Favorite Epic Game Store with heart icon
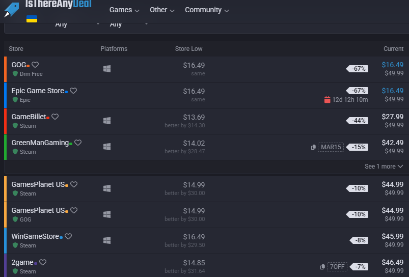The width and height of the screenshot is (409, 277). point(73,91)
